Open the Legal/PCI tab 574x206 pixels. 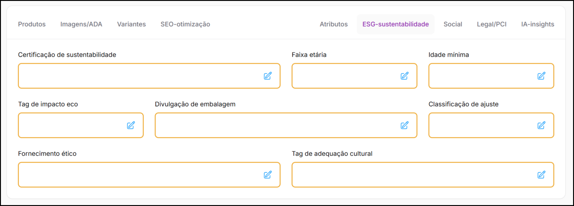point(492,24)
